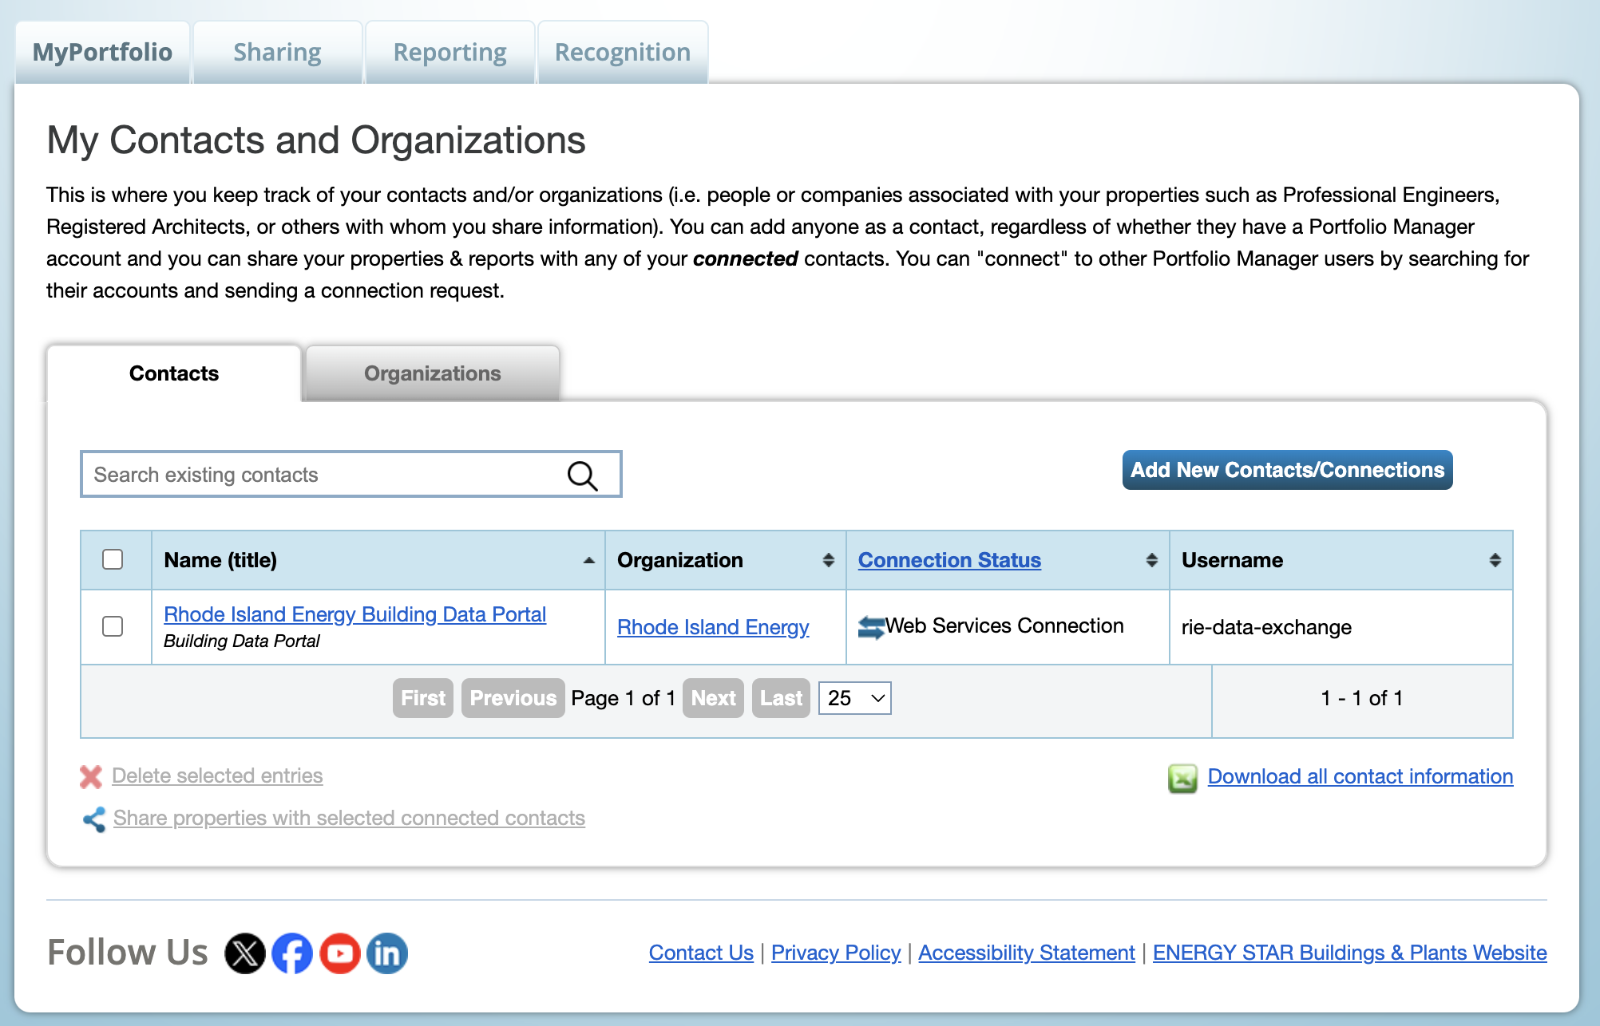The height and width of the screenshot is (1026, 1600).
Task: Open the X (Twitter) social icon
Action: point(244,953)
